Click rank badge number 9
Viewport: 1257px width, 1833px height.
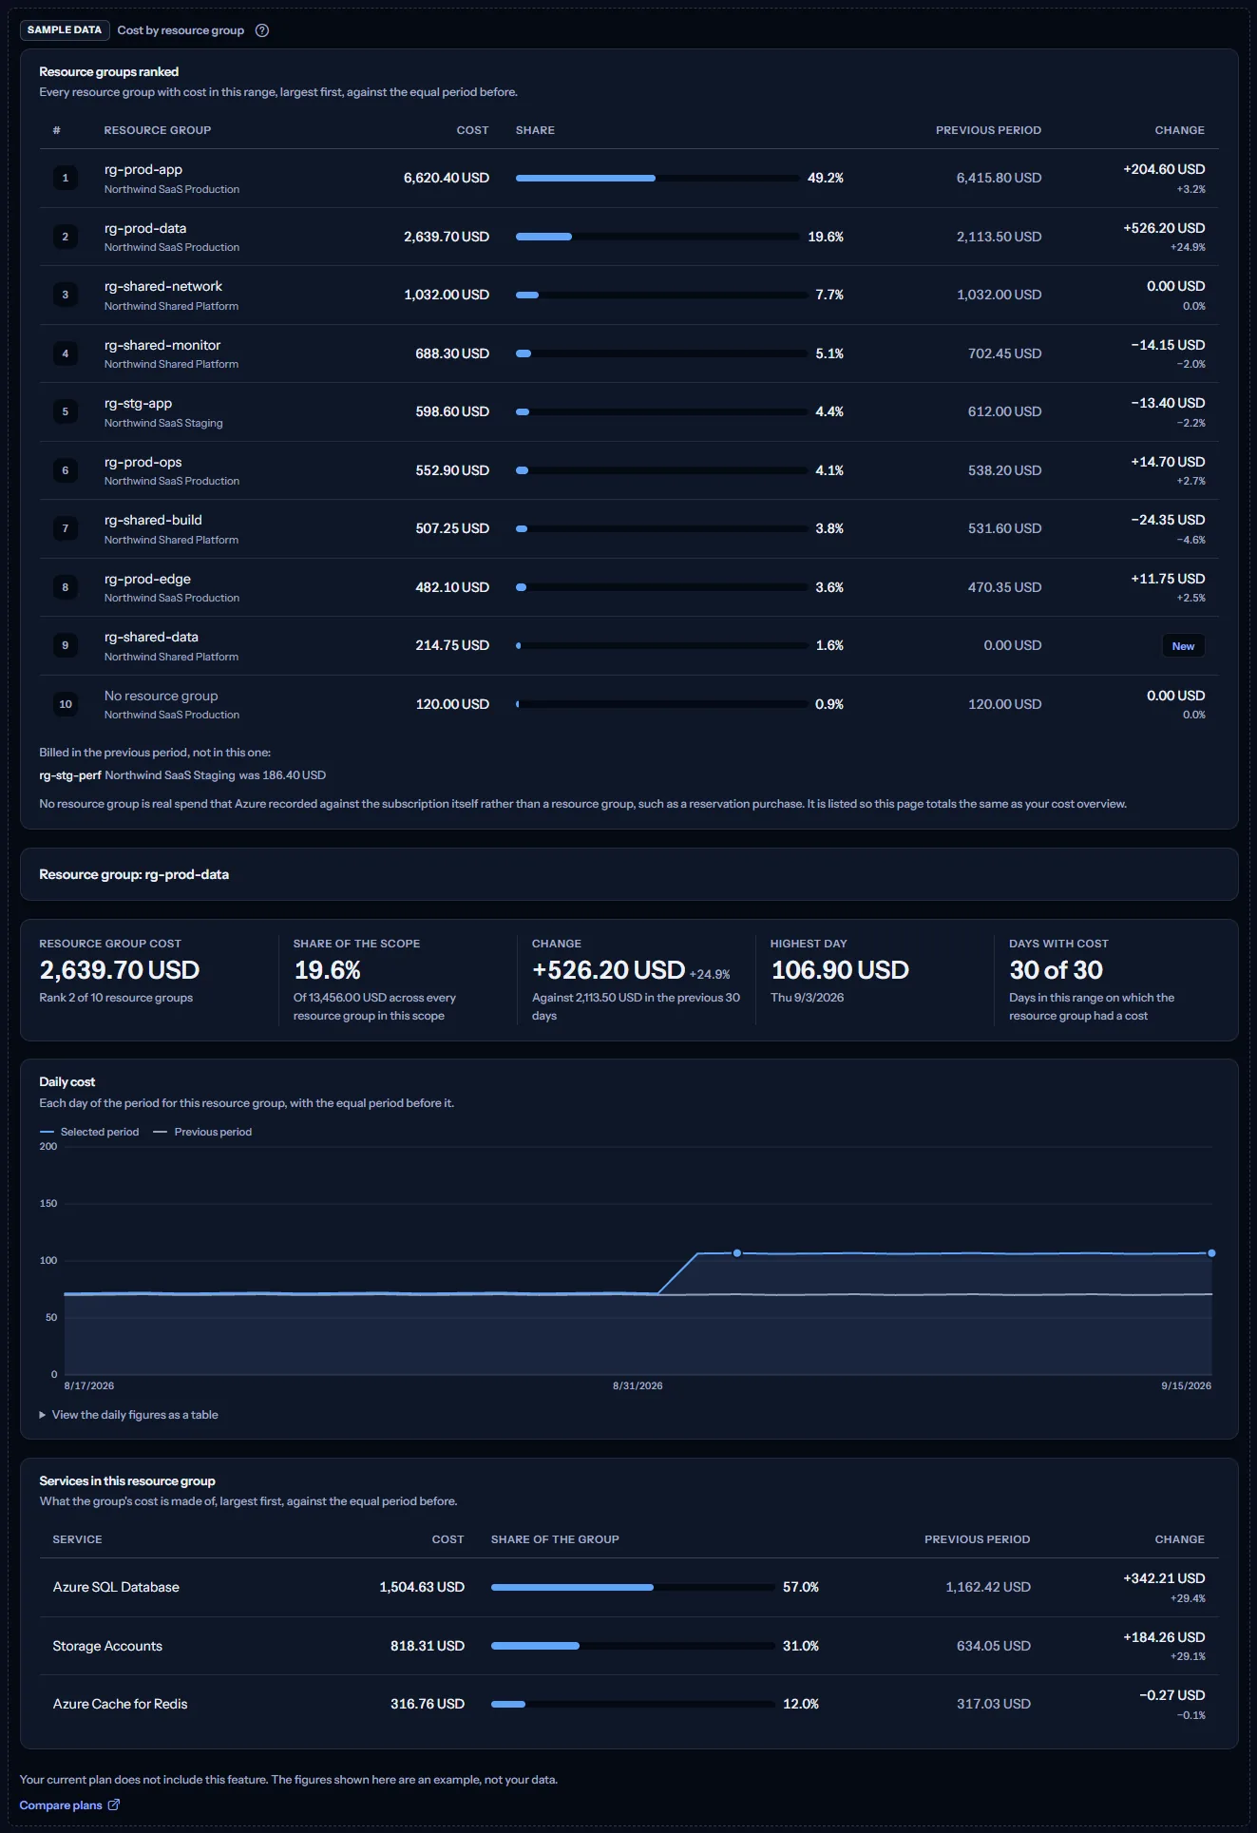click(x=66, y=645)
